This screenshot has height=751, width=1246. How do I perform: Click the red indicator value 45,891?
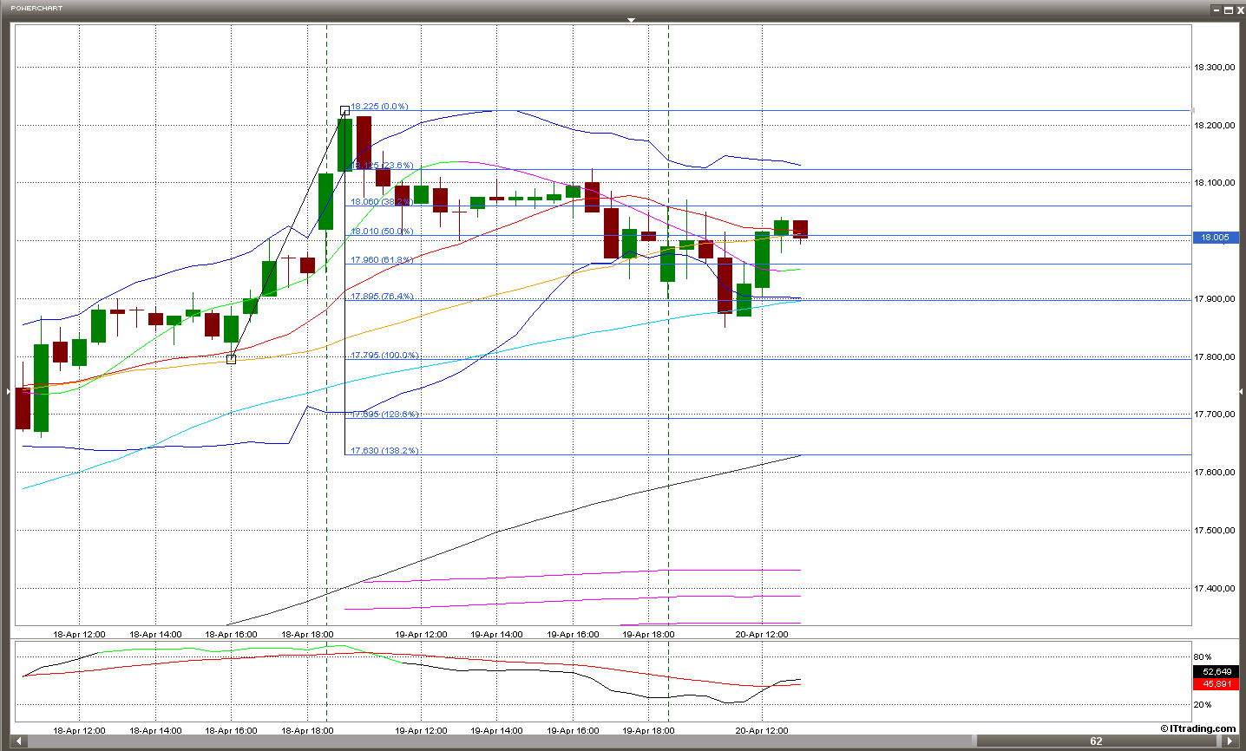1216,684
